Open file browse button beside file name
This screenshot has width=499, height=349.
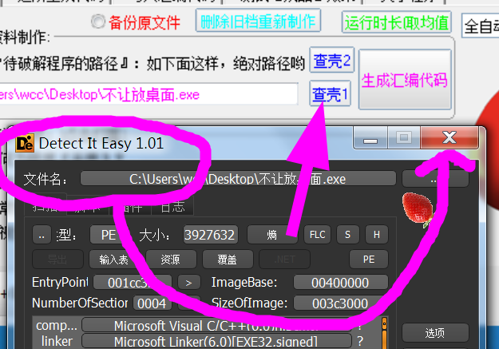pyautogui.click(x=435, y=179)
